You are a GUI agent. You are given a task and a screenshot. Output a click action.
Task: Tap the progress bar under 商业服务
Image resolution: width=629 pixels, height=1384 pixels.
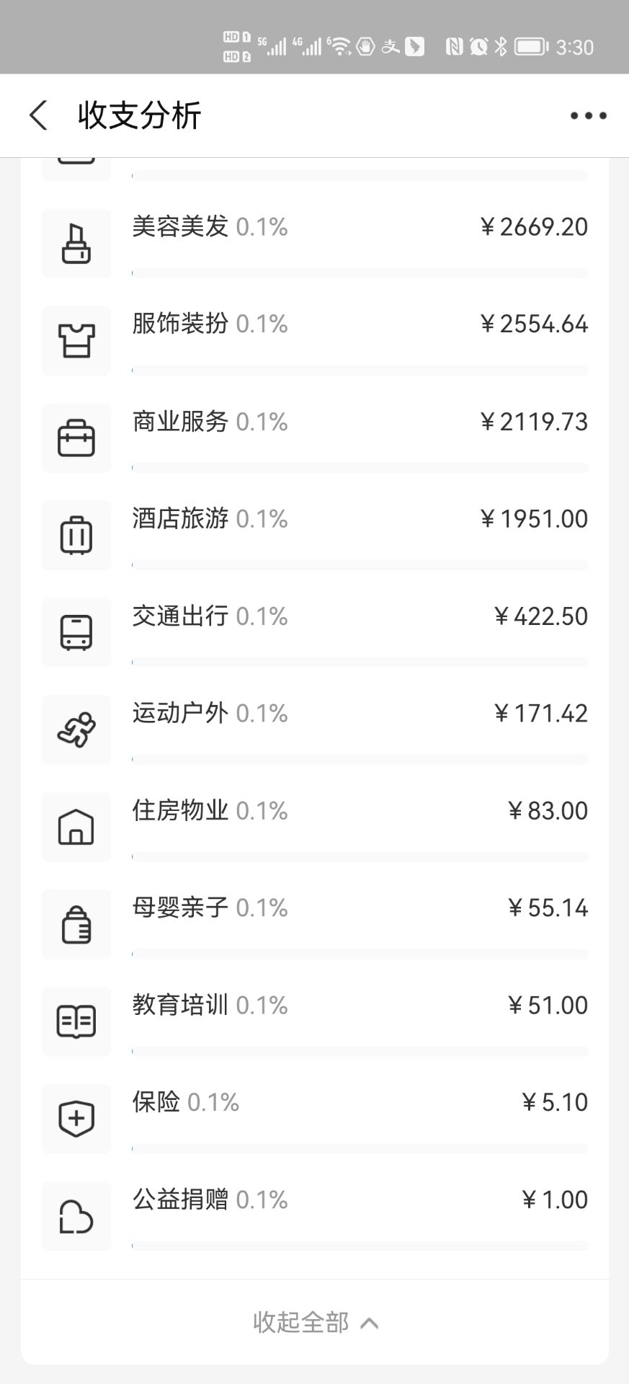point(360,467)
